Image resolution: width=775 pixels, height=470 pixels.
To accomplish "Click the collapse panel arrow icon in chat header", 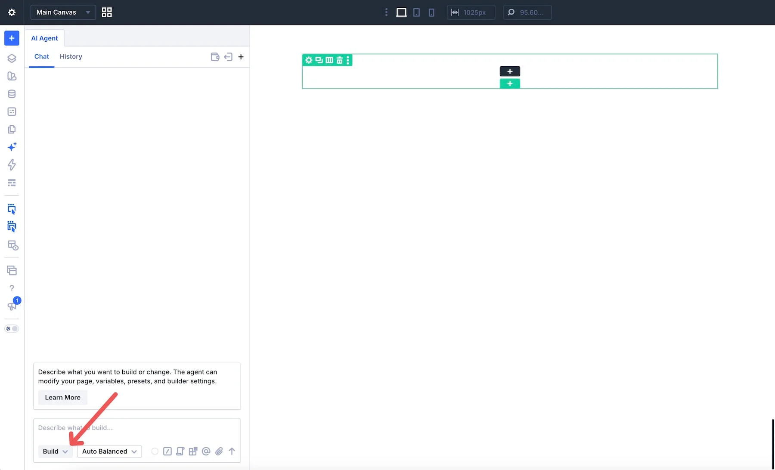I will (x=228, y=57).
